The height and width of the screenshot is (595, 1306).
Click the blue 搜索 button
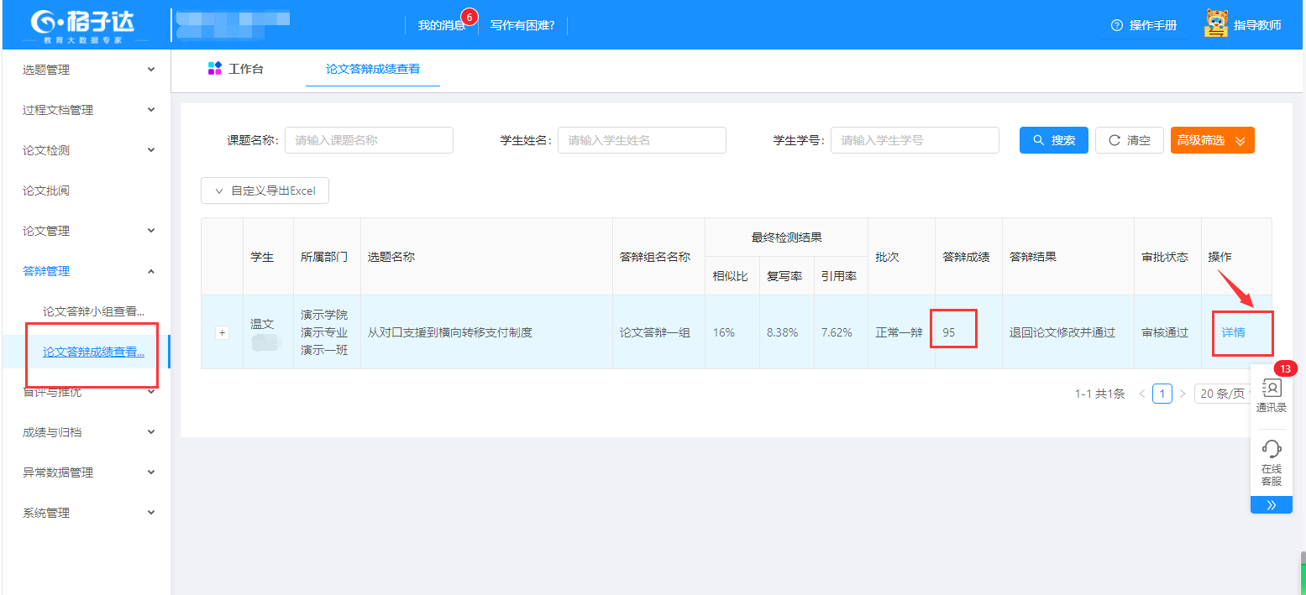pyautogui.click(x=1053, y=140)
